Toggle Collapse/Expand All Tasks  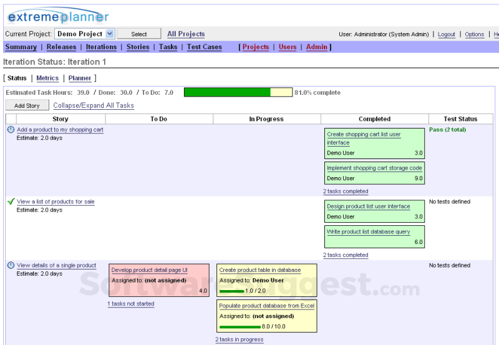[x=94, y=105]
